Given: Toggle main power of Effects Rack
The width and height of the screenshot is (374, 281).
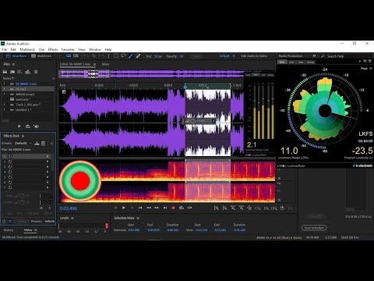Looking at the screenshot, I should tap(4, 221).
